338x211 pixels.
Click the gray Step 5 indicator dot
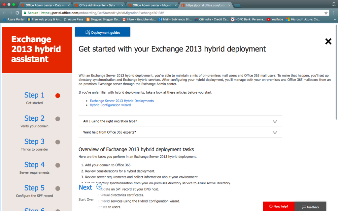(x=57, y=189)
